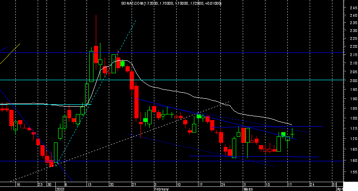The width and height of the screenshot is (358, 191).
Task: Select the March month label
Action: [x=248, y=189]
